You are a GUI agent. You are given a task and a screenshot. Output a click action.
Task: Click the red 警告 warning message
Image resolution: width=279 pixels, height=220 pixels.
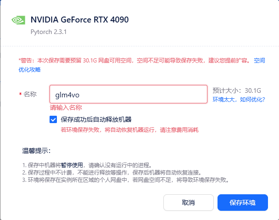point(133,61)
